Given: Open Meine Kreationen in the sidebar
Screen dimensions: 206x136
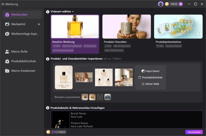Looking at the screenshot, I should point(22,71).
